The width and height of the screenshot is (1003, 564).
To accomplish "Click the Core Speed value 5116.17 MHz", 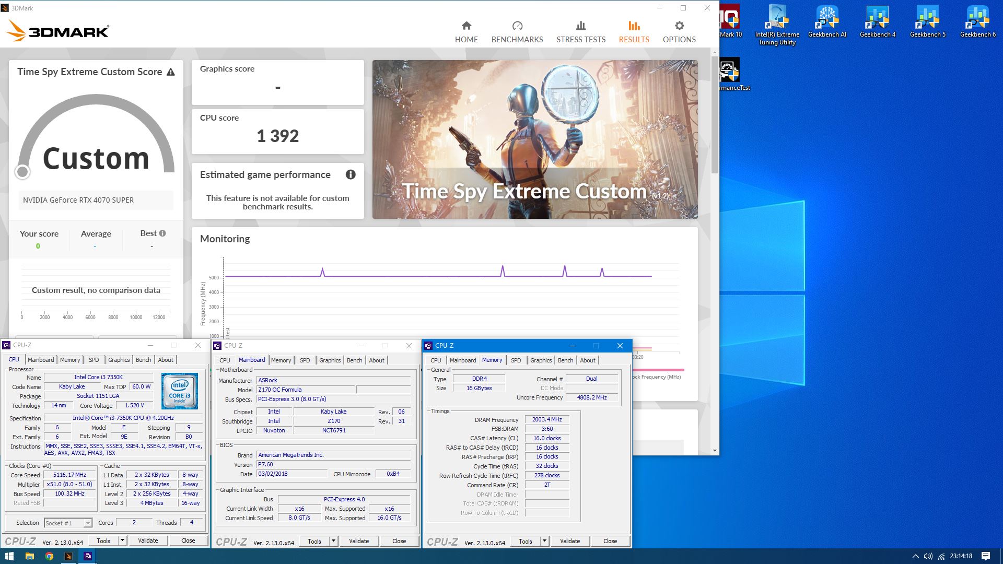I will (x=69, y=475).
